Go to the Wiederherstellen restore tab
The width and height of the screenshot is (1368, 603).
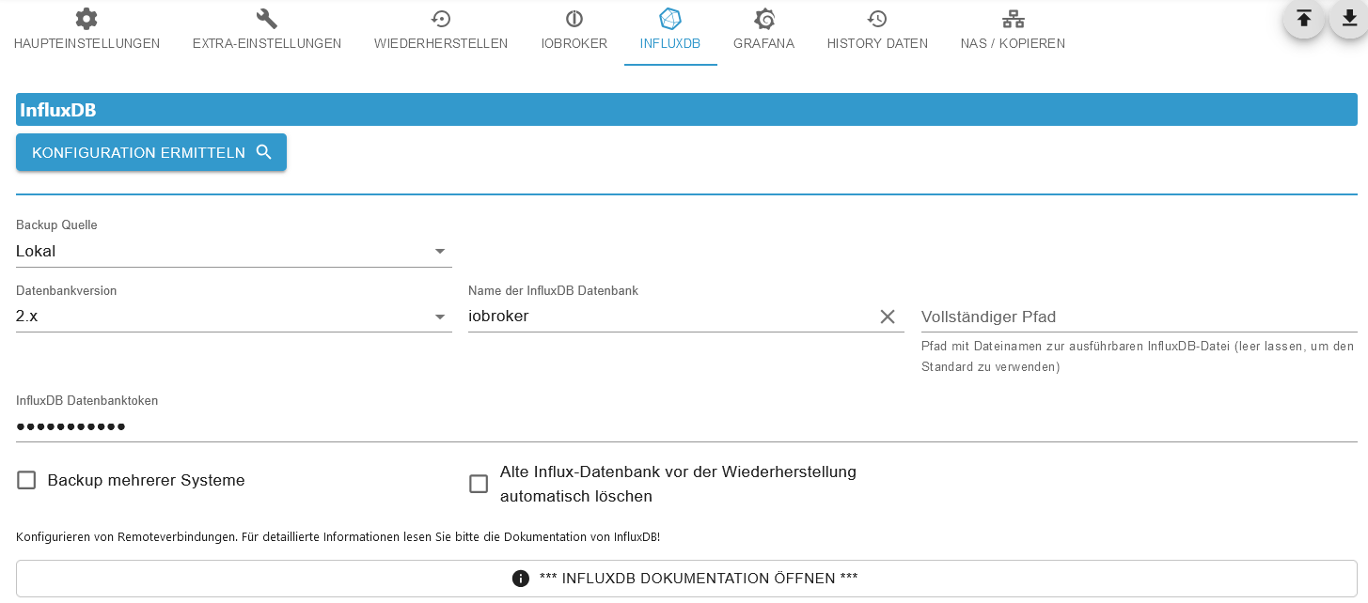coord(441,32)
